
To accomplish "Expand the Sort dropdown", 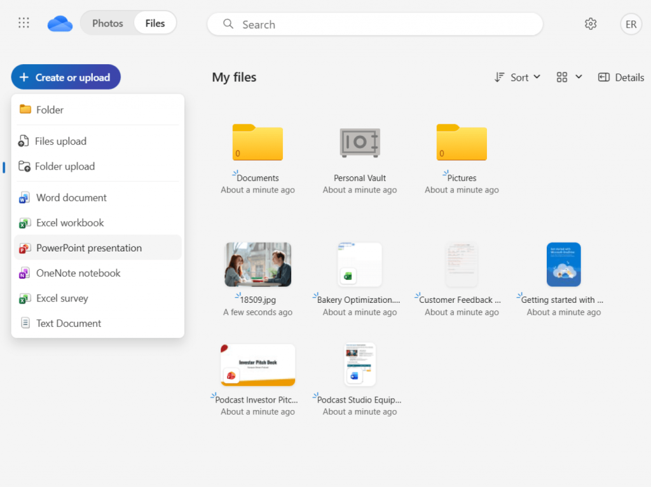I will 517,77.
